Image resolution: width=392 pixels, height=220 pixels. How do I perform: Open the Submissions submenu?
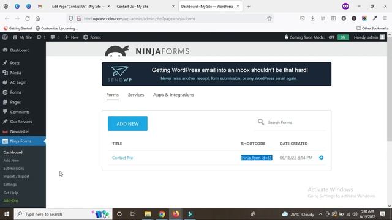coord(13,169)
